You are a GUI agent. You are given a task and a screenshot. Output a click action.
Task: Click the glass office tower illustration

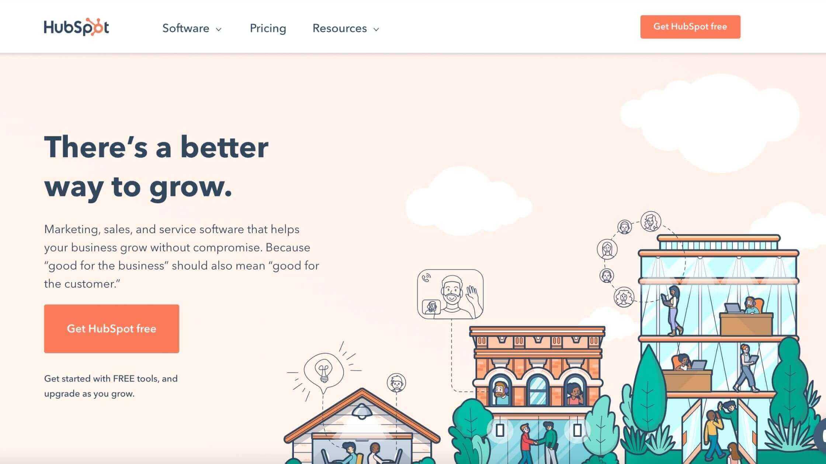pos(718,346)
